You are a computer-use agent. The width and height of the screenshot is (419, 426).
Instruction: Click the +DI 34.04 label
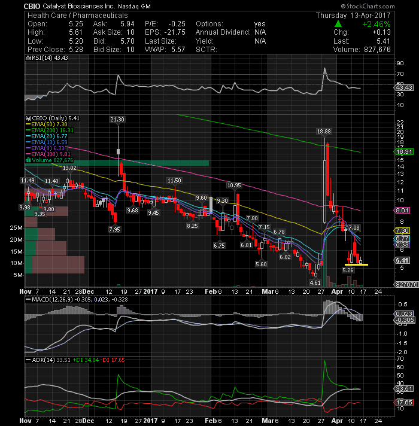pos(86,360)
